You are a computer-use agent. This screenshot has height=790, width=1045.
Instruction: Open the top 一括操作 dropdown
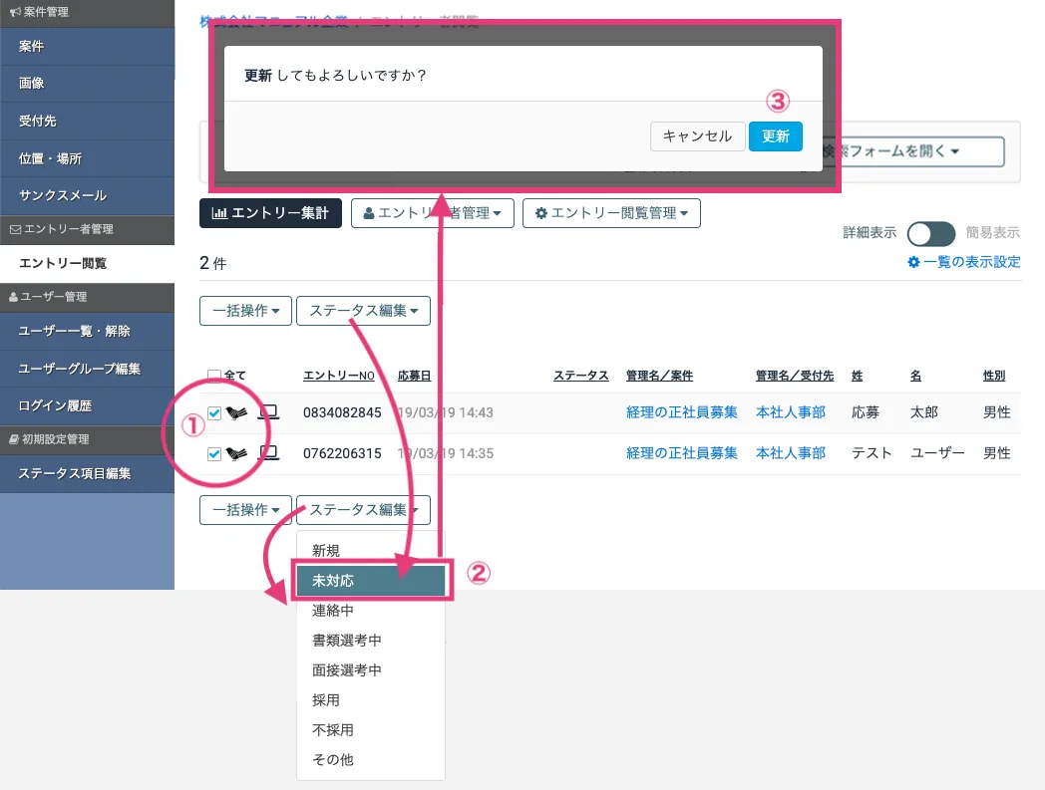[x=245, y=311]
